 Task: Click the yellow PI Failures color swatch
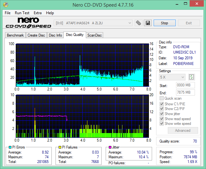coord(60,147)
